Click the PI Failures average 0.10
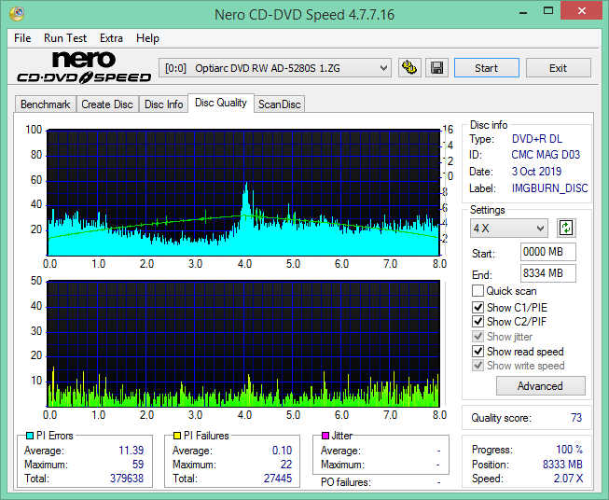 (282, 451)
